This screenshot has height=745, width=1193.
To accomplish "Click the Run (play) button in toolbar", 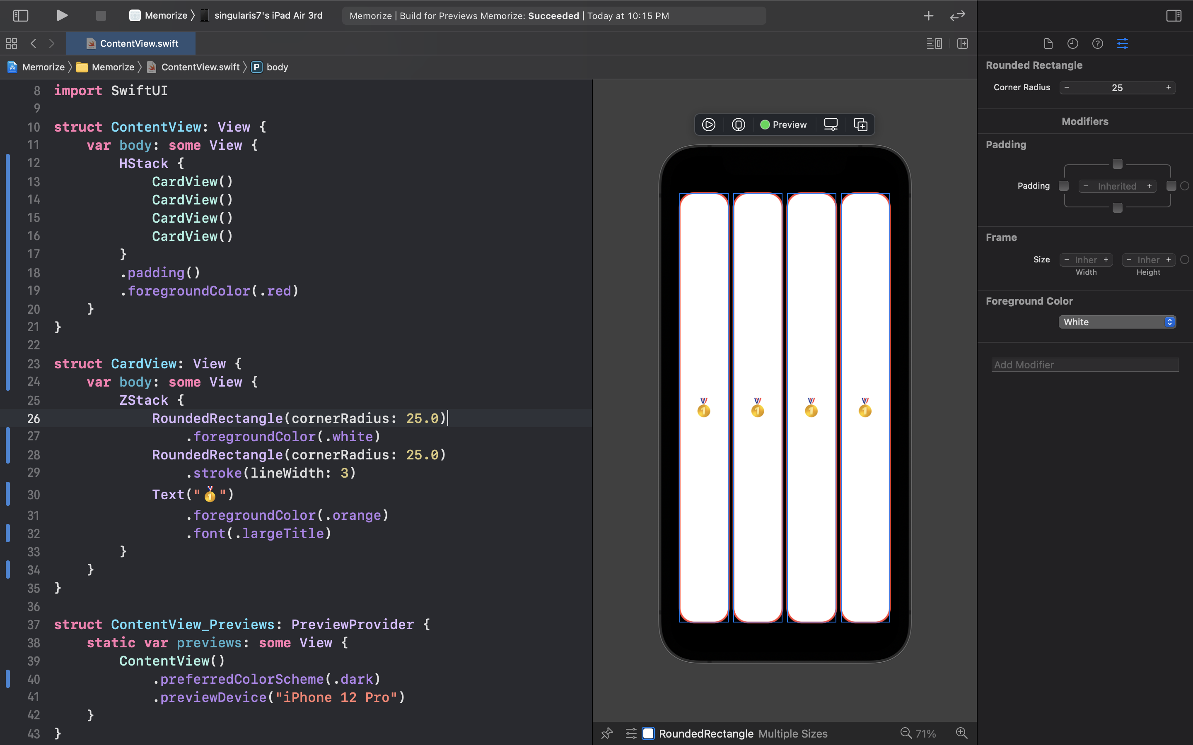I will point(62,16).
